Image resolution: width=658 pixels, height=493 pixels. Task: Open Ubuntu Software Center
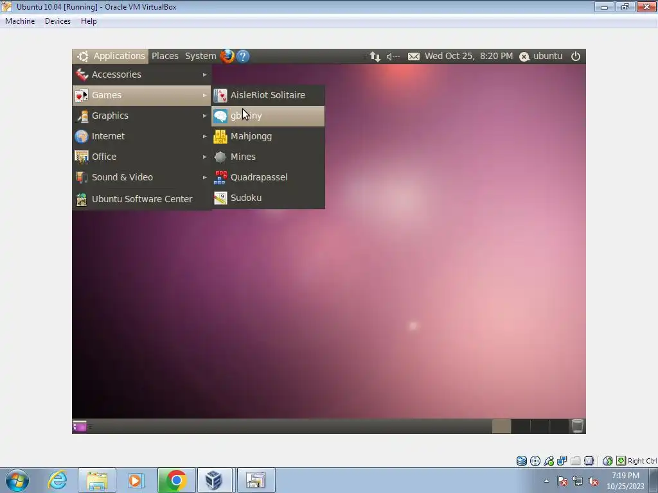[x=142, y=199]
